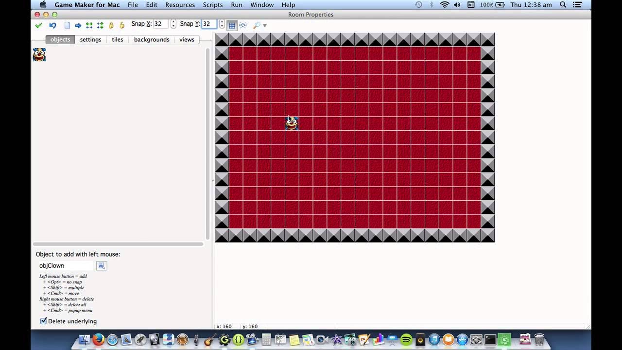Open the Run menu

[237, 5]
